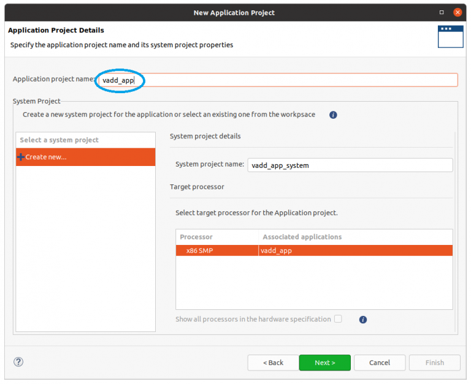
Task: Go to the next step with Next
Action: (325, 363)
